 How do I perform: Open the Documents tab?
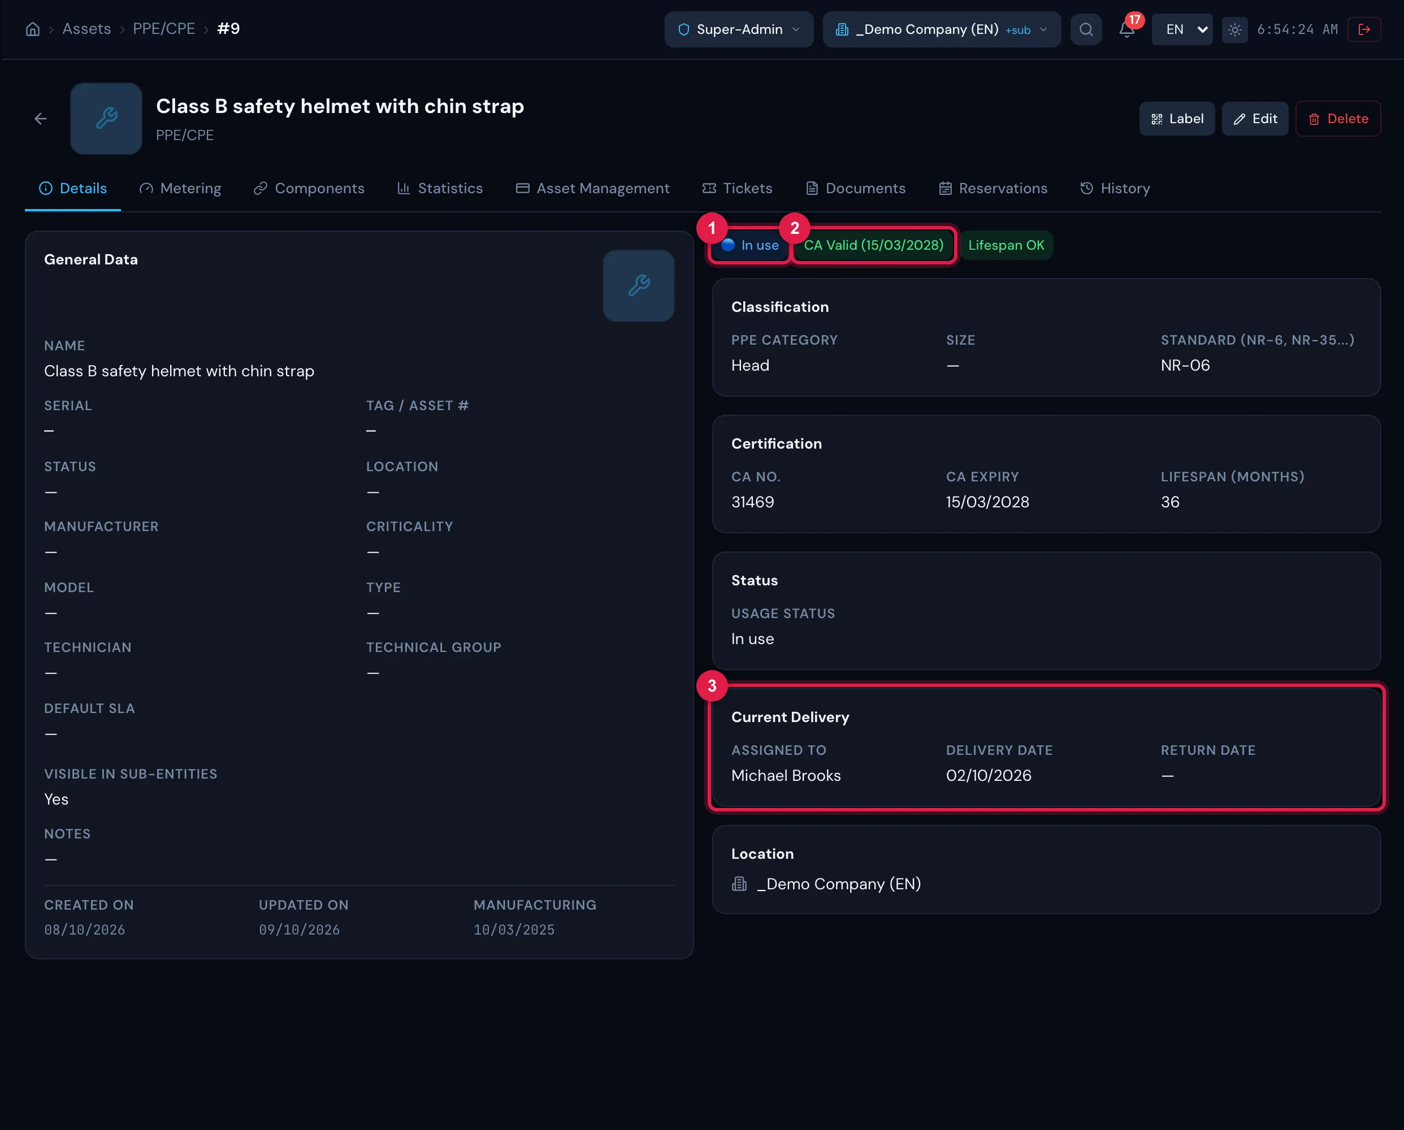tap(855, 188)
